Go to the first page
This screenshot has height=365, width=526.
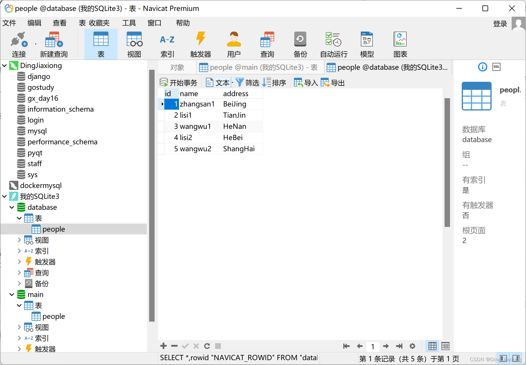pyautogui.click(x=346, y=346)
